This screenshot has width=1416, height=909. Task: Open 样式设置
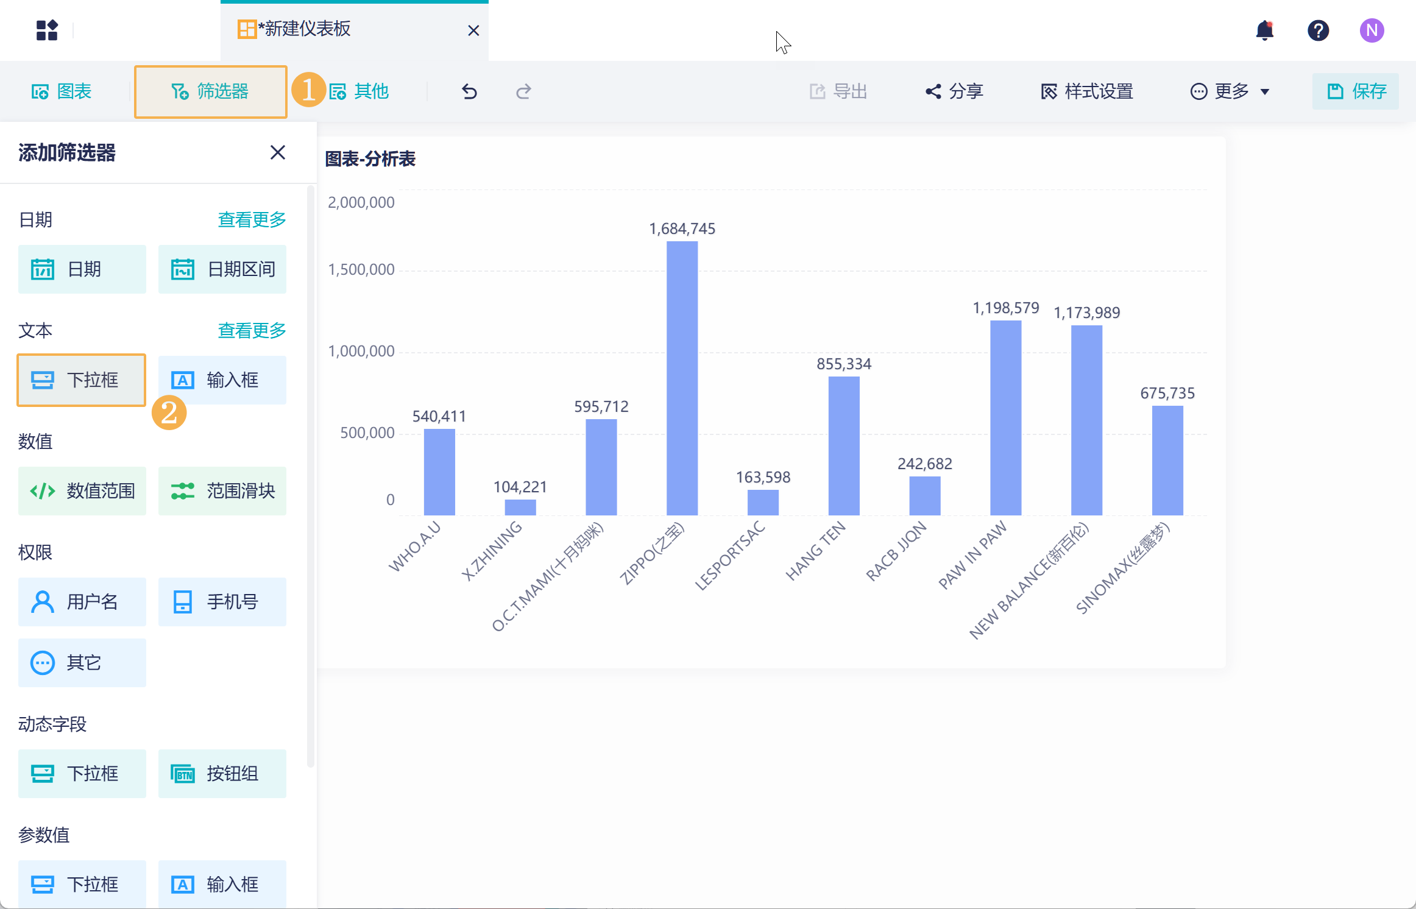tap(1087, 91)
